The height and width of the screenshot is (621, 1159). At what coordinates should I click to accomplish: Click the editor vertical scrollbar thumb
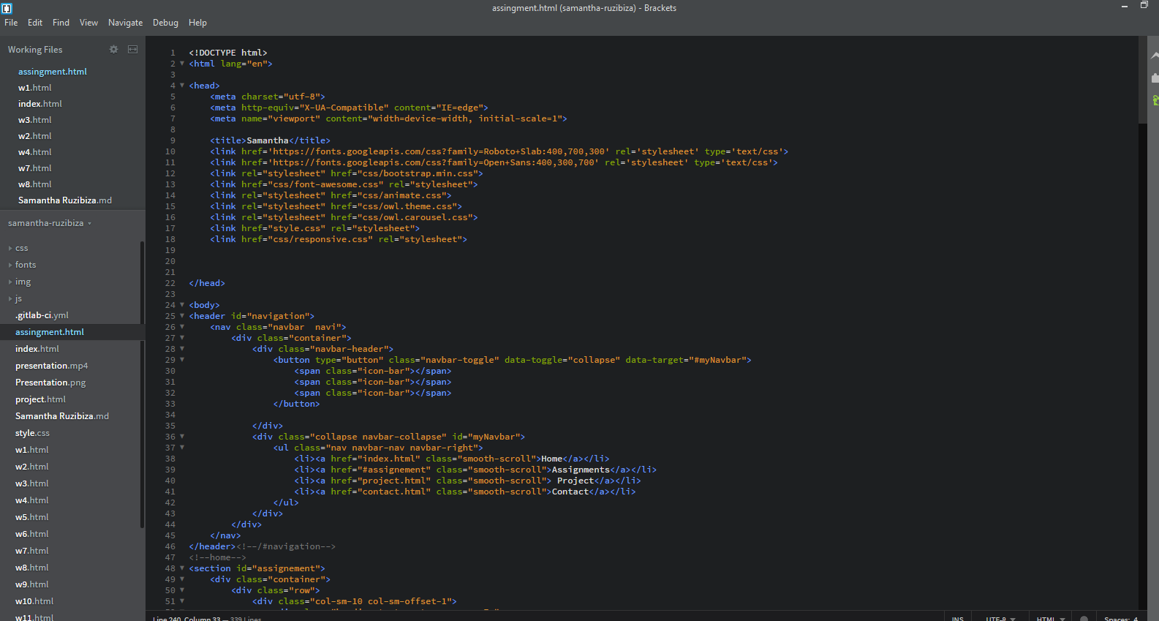pyautogui.click(x=1142, y=80)
